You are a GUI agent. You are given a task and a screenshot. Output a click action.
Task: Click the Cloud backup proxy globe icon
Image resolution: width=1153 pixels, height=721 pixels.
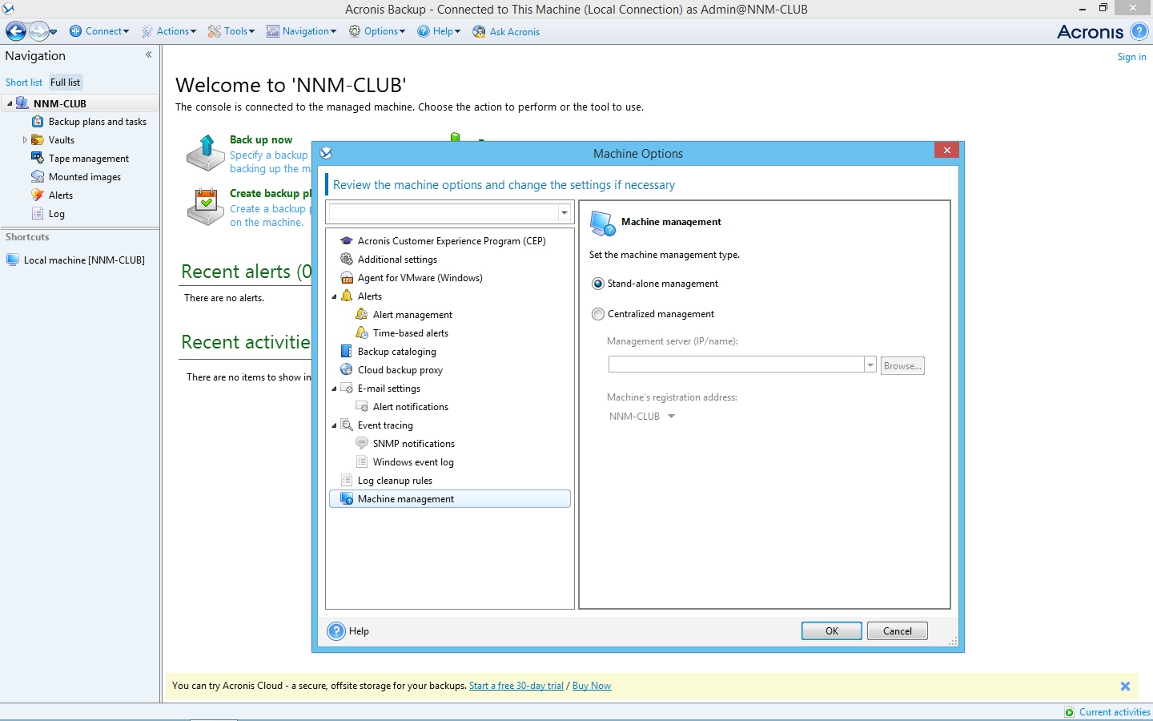[x=347, y=370]
